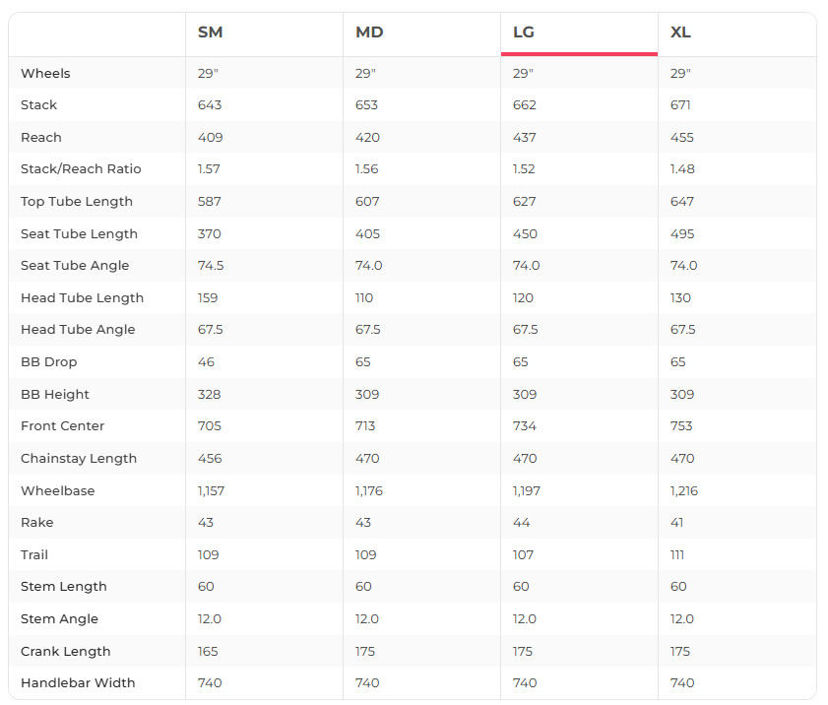This screenshot has height=705, width=828.
Task: Select the BB Drop row label
Action: pos(48,362)
